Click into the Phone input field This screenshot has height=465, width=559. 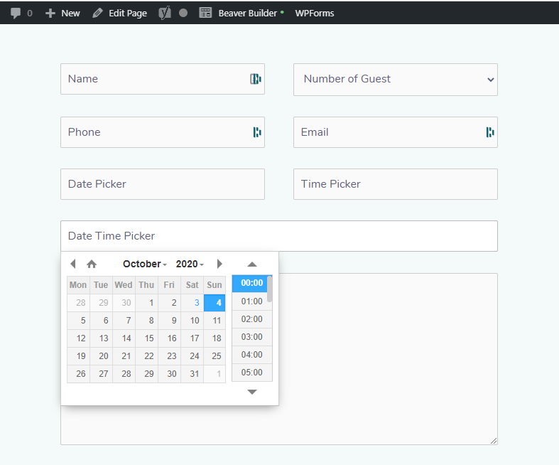(163, 132)
